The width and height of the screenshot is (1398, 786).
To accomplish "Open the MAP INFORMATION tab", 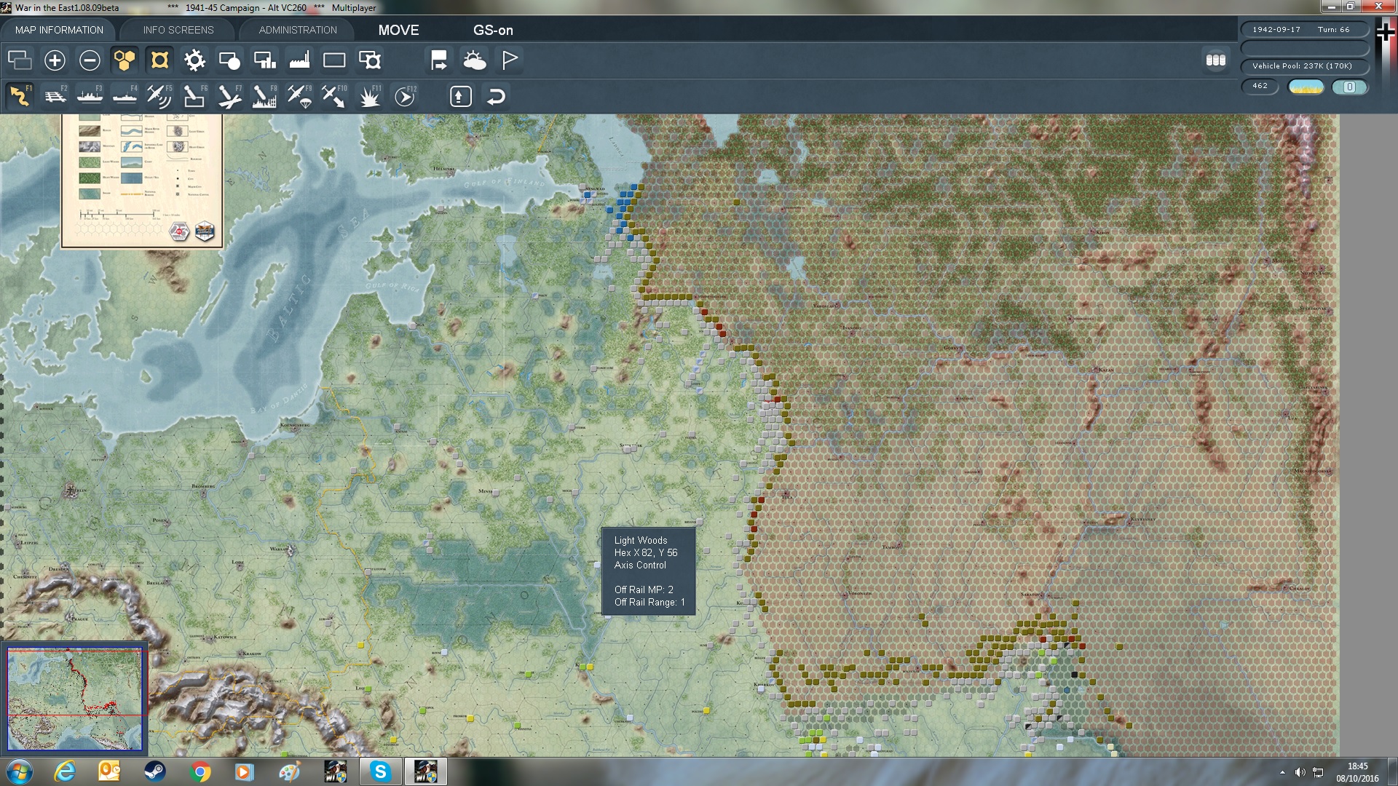I will pos(59,30).
